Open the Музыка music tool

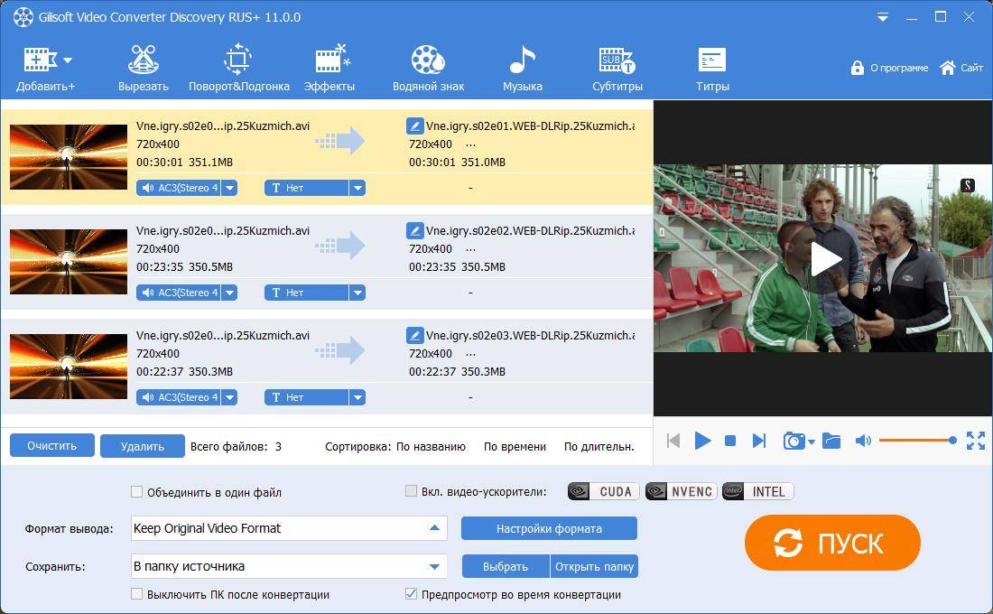[x=523, y=68]
